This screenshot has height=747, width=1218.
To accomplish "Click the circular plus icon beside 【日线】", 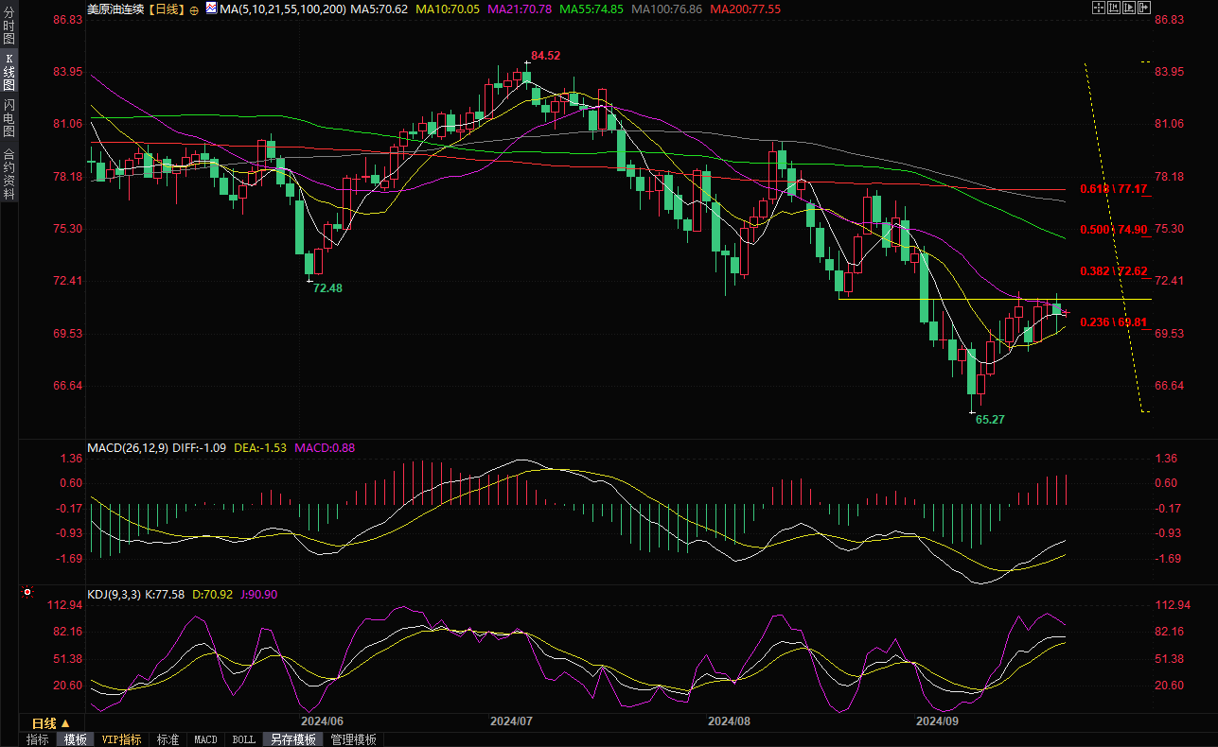I will pos(194,9).
